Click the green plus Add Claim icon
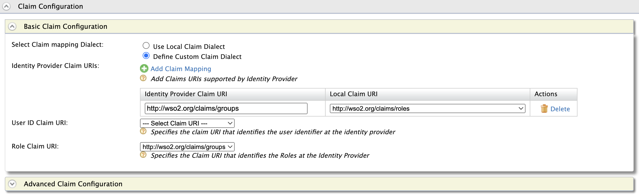This screenshot has width=639, height=195. click(144, 69)
